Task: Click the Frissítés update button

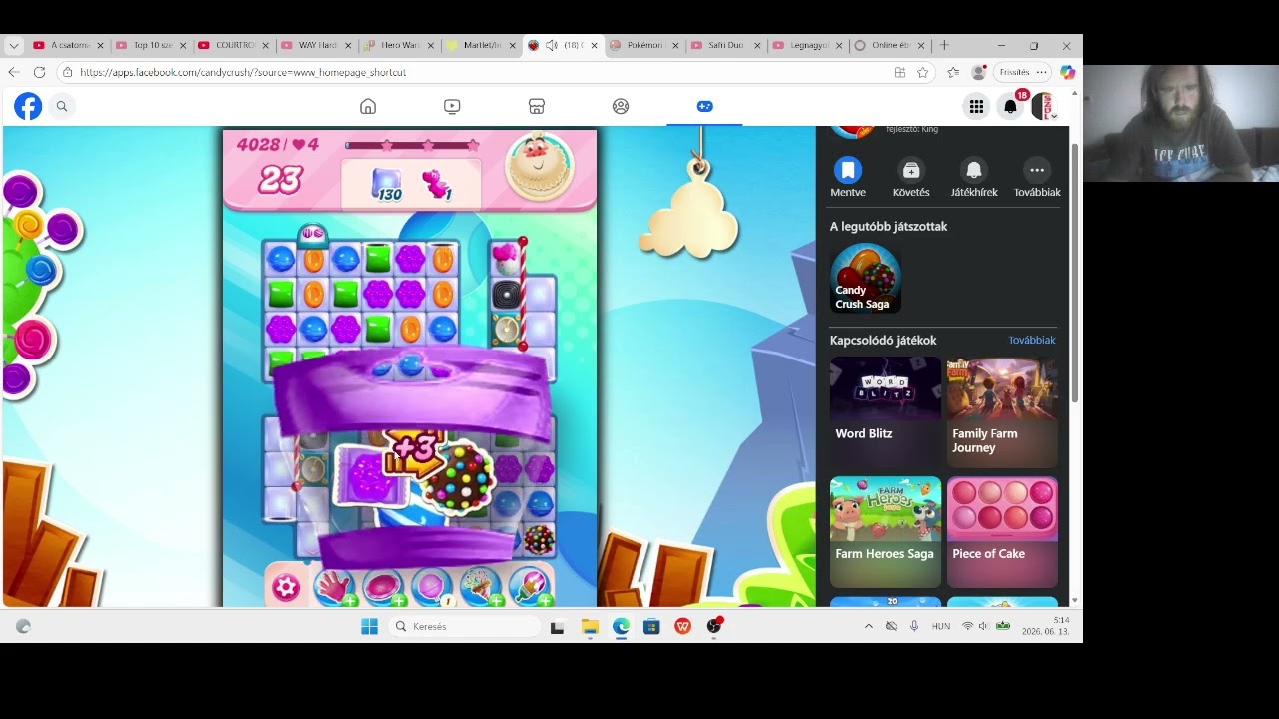Action: pos(1015,72)
